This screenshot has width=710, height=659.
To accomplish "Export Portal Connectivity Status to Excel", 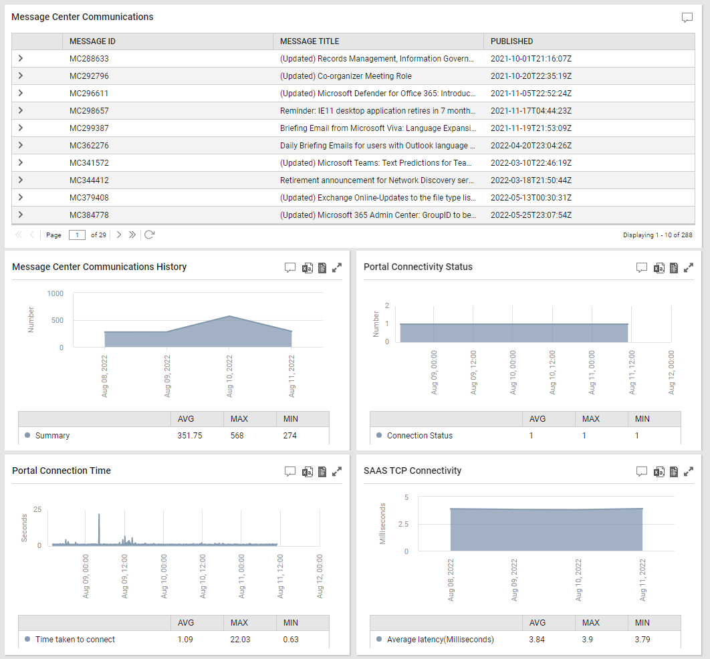I will tap(659, 268).
